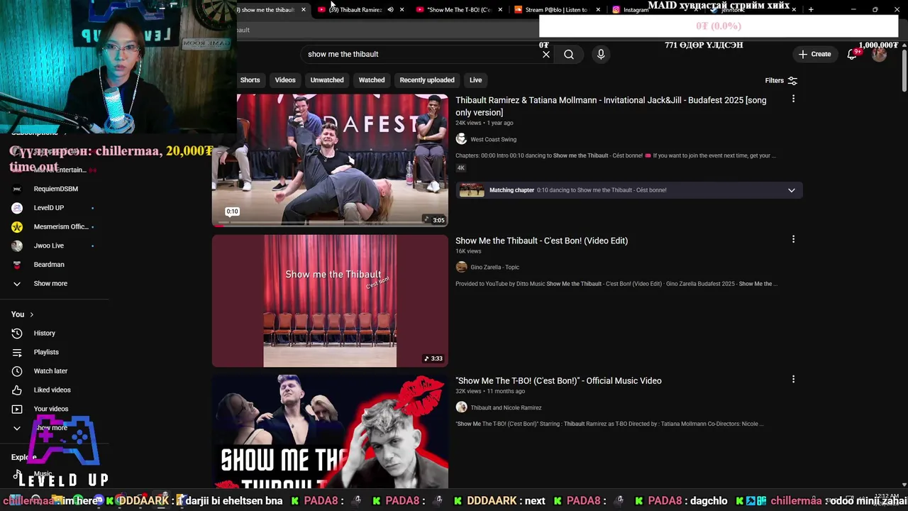Open Mesmerism Offic... channel subscription
This screenshot has height=511, width=908.
61,226
